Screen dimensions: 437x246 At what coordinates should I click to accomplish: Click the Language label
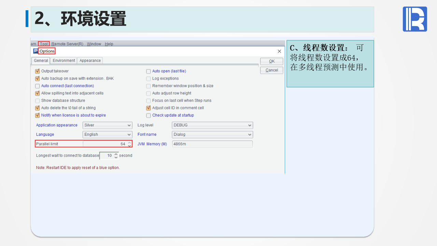click(x=45, y=134)
